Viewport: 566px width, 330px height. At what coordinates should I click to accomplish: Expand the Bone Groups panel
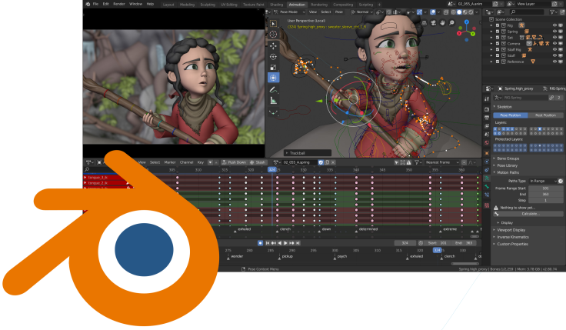click(509, 158)
